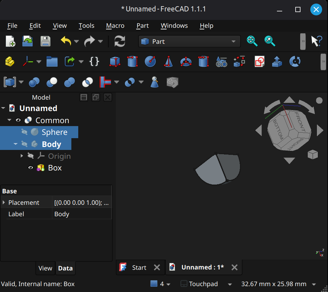328x292 pixels.
Task: Create a new document icon
Action: point(10,41)
